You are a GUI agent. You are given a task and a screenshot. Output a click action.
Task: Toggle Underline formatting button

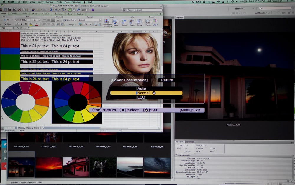coord(26,24)
